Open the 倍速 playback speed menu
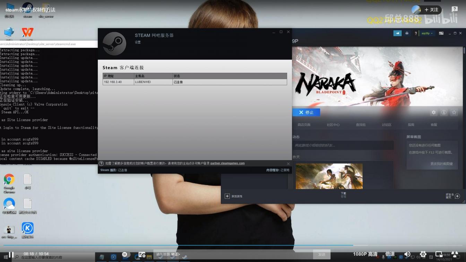The image size is (466, 262). (x=390, y=254)
